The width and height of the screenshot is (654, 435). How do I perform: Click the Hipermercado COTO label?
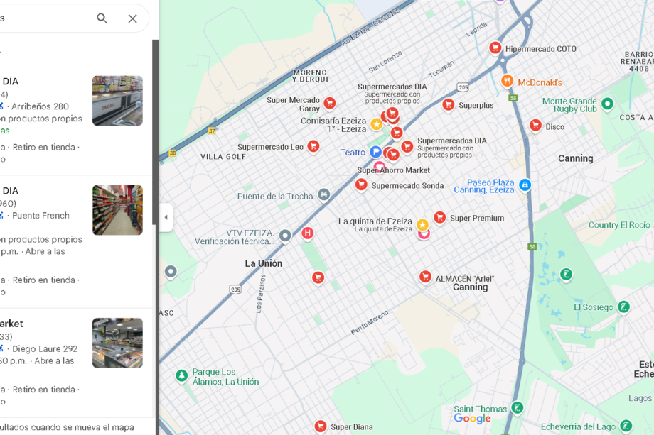[x=541, y=49]
